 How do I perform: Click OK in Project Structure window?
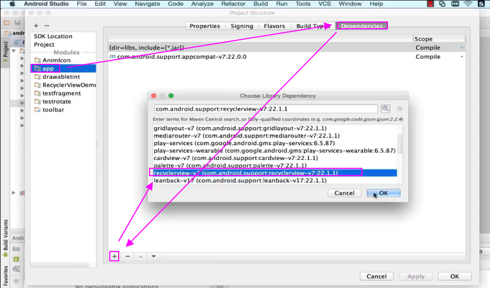point(454,276)
